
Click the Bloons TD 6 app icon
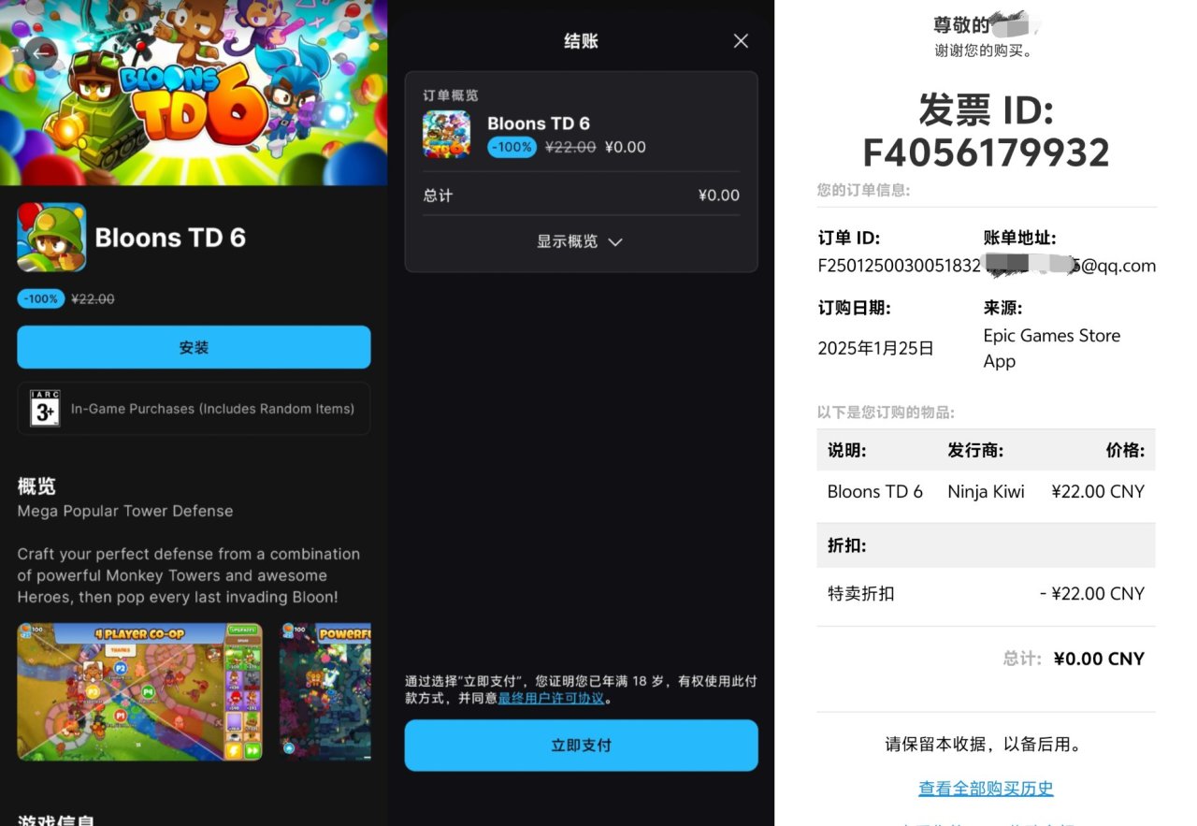point(51,237)
